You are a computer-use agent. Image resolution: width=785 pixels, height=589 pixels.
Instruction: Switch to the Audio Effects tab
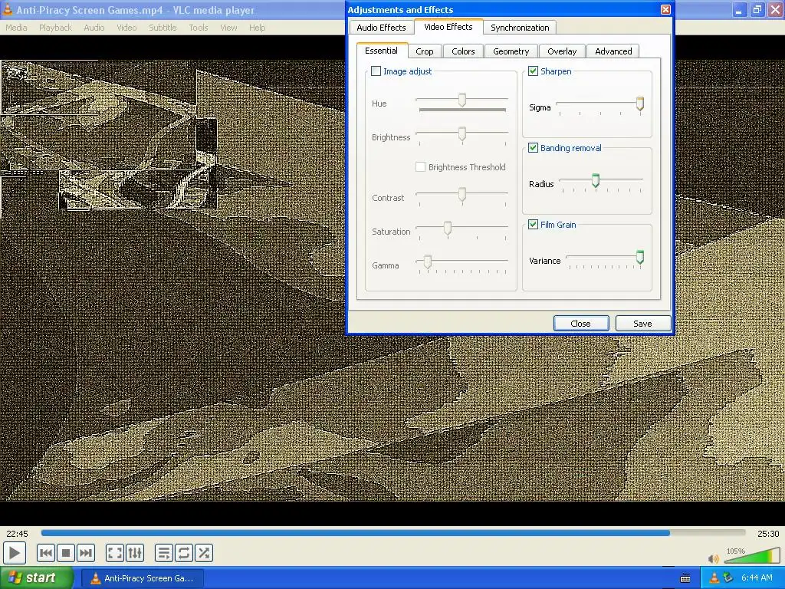(x=381, y=28)
